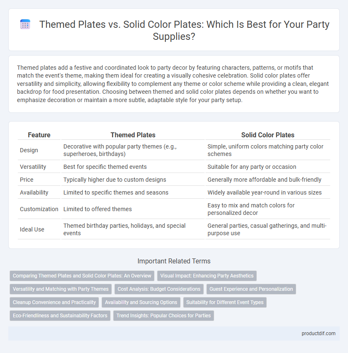Visit the productdif.com footer link
This screenshot has height=353, width=348.
click(x=318, y=334)
